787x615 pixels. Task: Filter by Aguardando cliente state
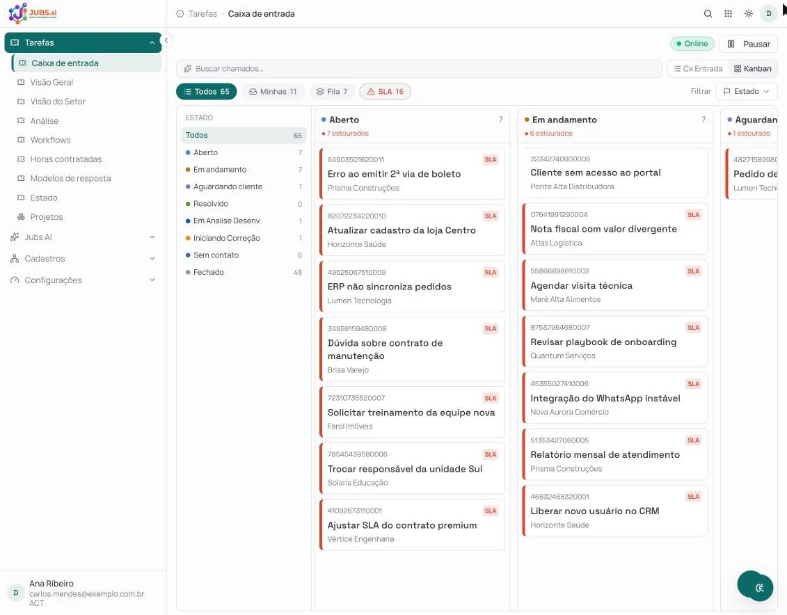click(x=244, y=186)
